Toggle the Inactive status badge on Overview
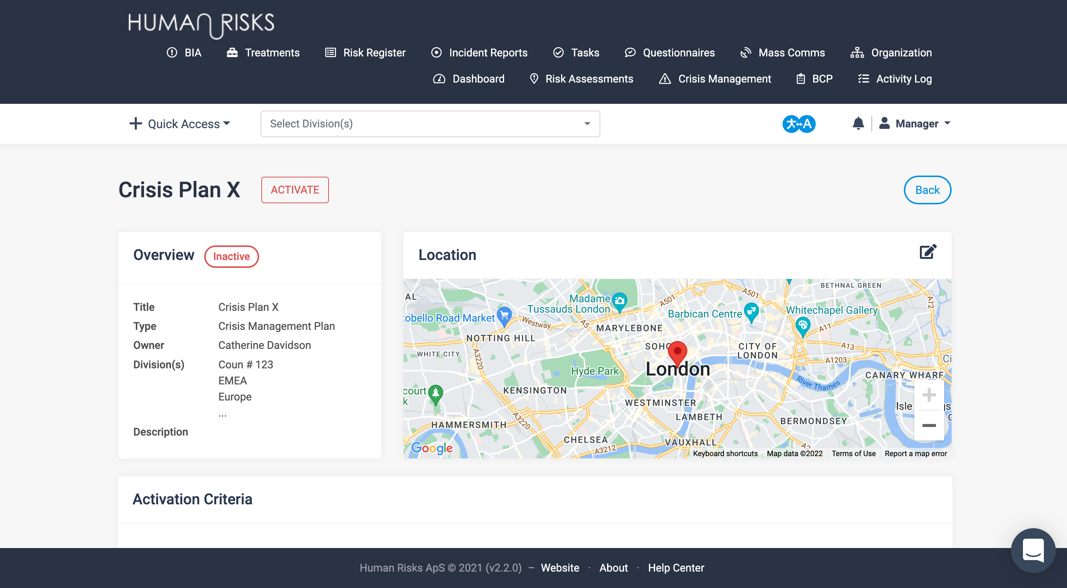 [231, 256]
